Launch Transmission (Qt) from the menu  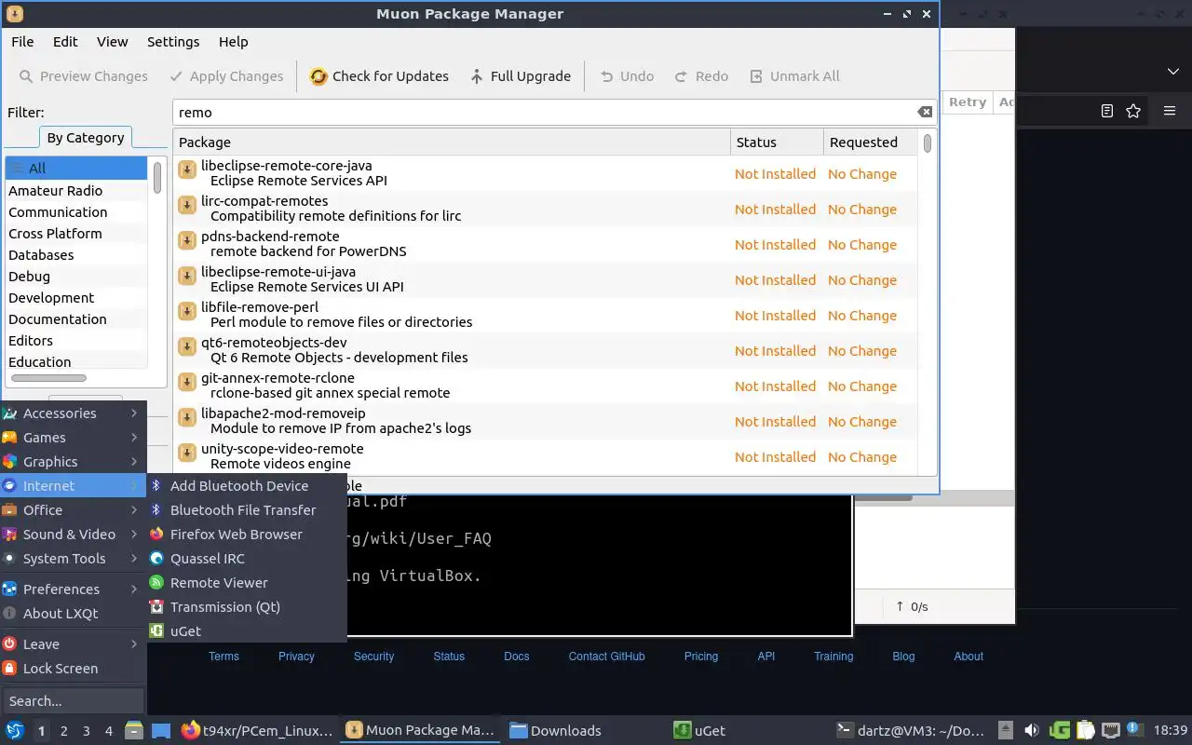[247, 607]
